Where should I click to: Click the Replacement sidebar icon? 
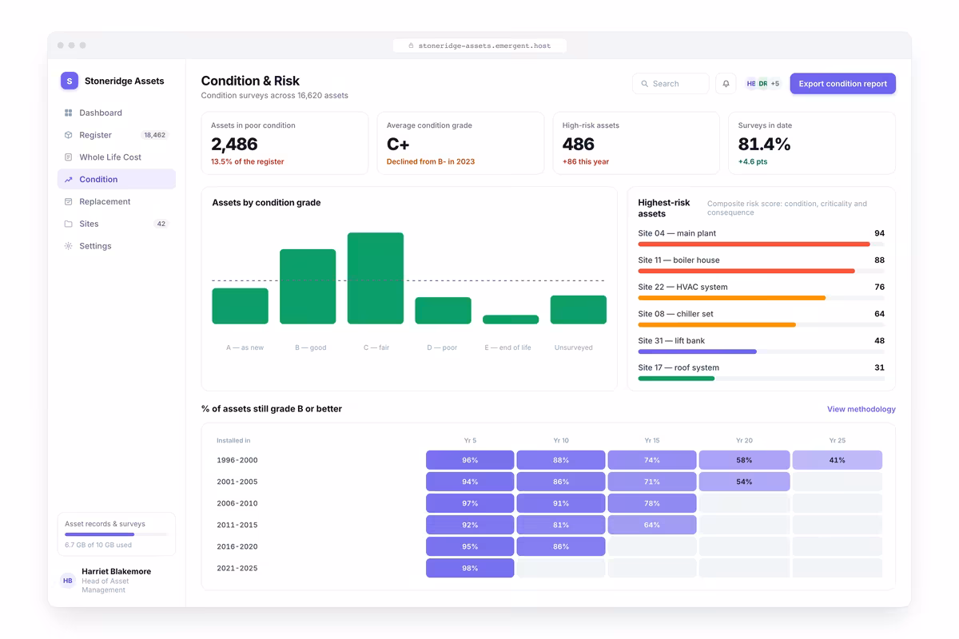(x=68, y=201)
